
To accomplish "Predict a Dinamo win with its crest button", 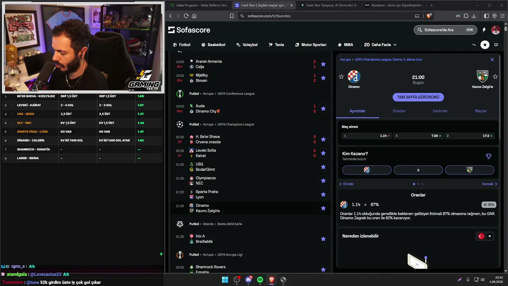I will pyautogui.click(x=367, y=170).
